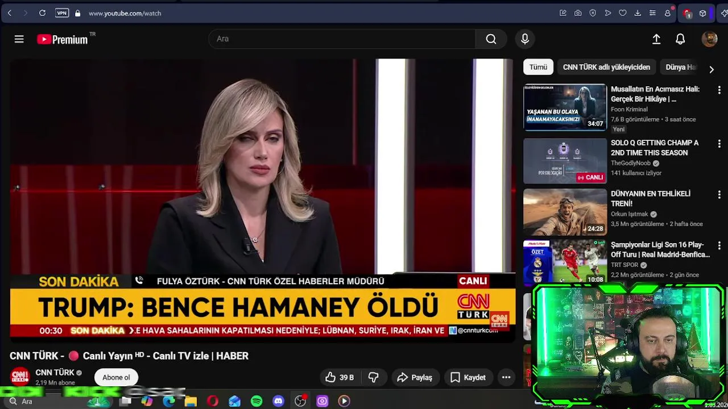Open 'DÜNYANIN EN TEHLİKELİ TRENİ' thumbnail
Screen dimensions: 728x409
click(x=565, y=212)
